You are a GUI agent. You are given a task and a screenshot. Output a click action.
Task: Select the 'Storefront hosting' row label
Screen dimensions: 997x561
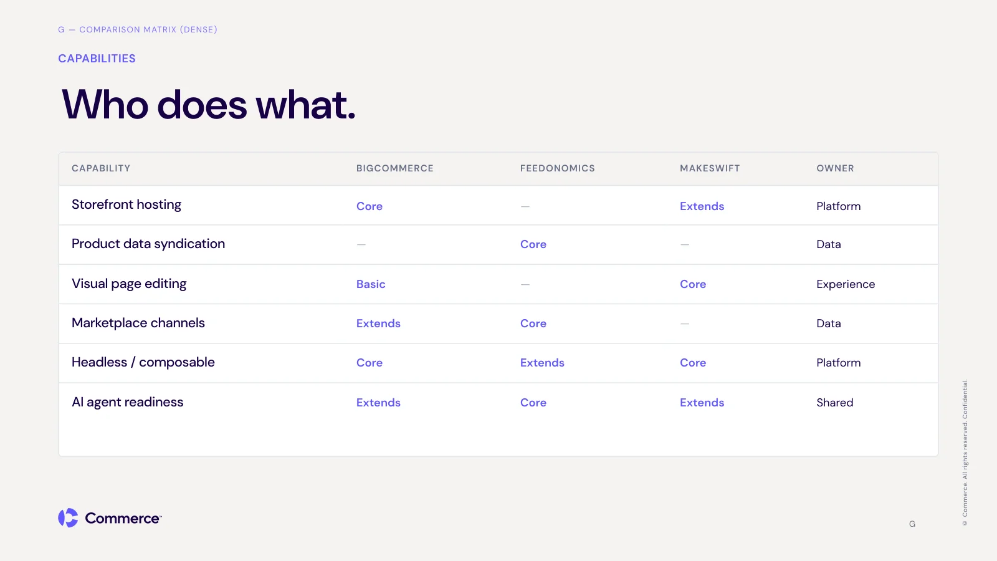click(126, 205)
